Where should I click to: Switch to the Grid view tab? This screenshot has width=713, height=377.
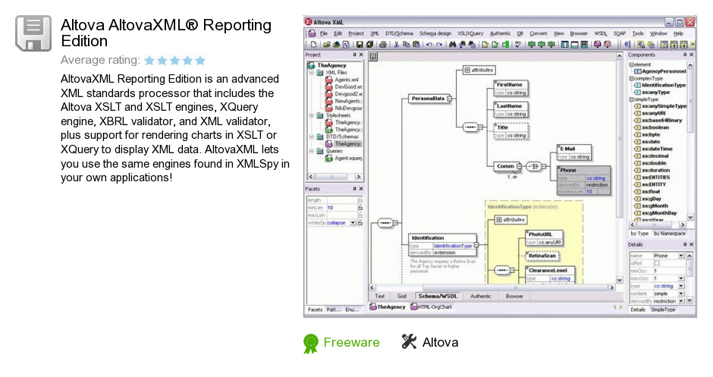[402, 296]
